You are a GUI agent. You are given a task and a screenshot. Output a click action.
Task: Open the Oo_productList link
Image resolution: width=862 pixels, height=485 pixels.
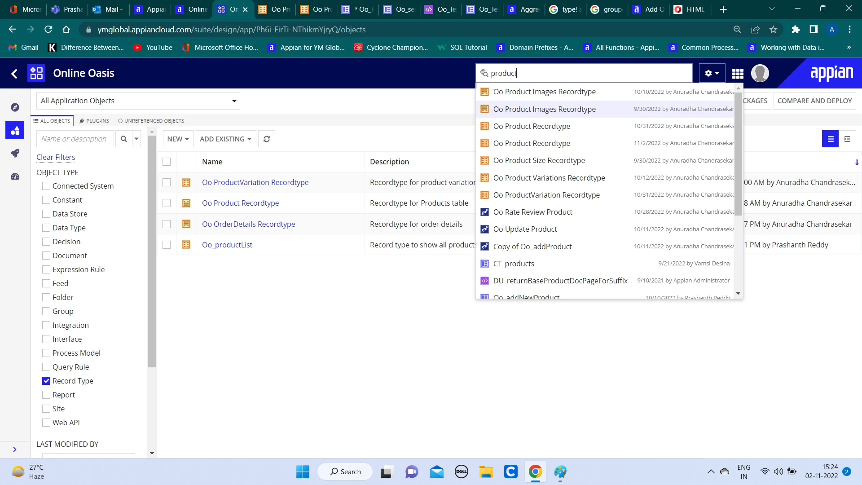227,245
